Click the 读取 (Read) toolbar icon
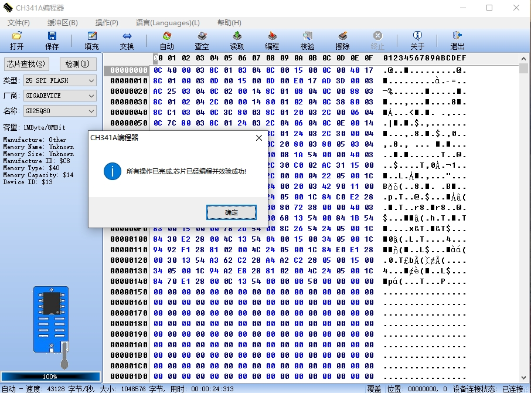This screenshot has height=393, width=531. 237,40
